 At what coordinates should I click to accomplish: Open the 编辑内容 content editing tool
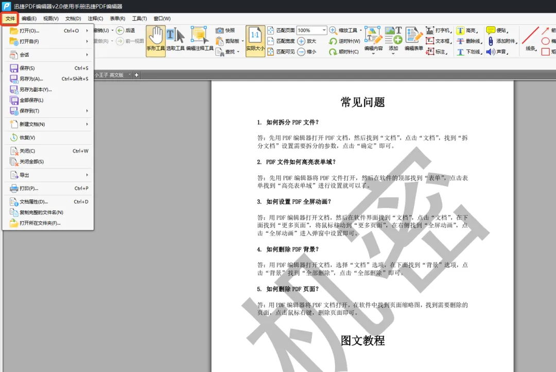(x=373, y=40)
